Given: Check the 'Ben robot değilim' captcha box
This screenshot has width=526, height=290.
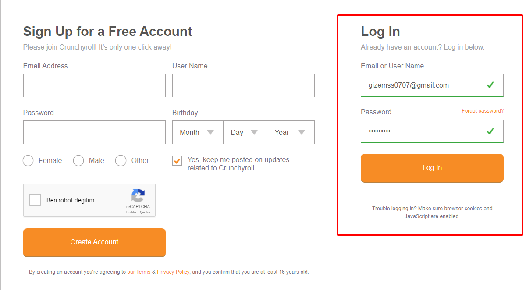Looking at the screenshot, I should [35, 200].
